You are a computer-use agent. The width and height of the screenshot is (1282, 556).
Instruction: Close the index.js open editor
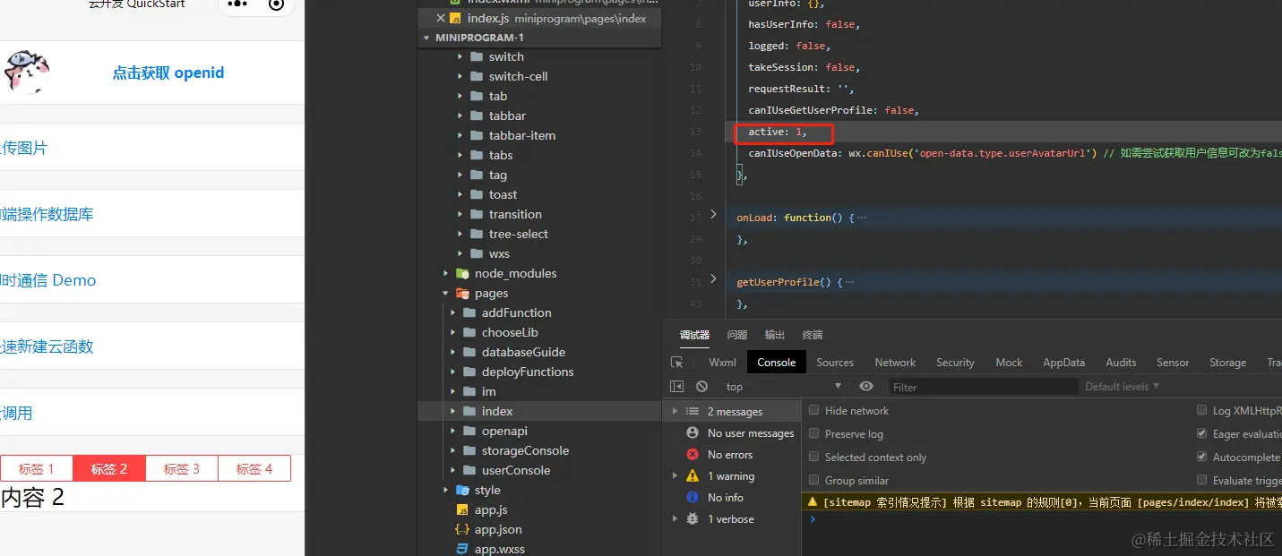click(440, 18)
